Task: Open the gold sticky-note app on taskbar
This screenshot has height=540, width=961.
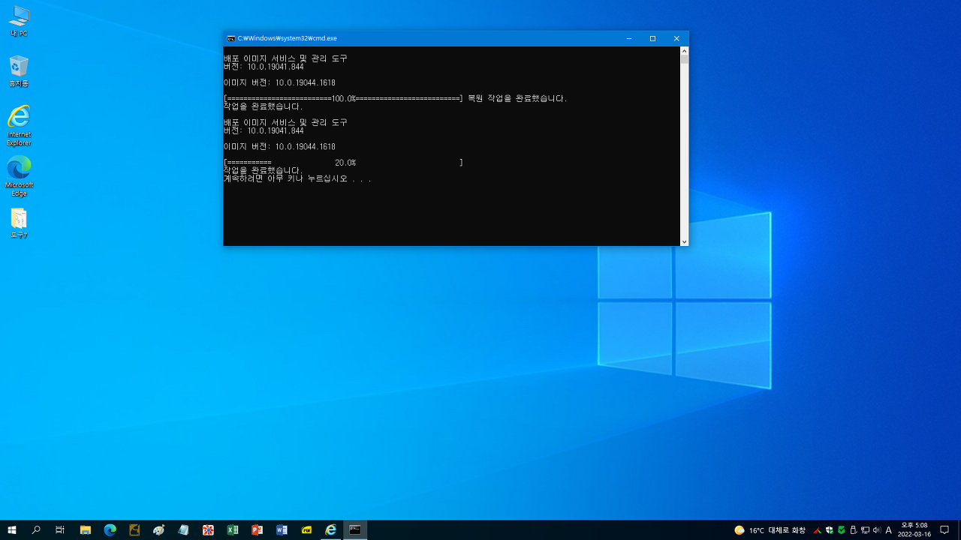Action: (134, 530)
